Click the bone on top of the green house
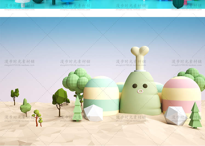This screenshot has height=146, width=205. pos(140,55)
